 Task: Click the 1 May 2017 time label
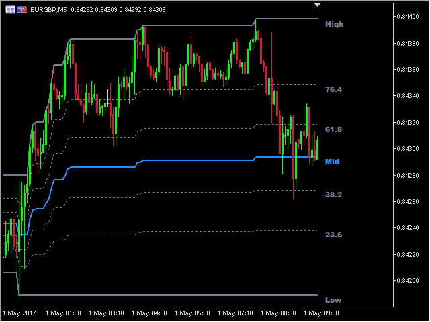click(19, 313)
